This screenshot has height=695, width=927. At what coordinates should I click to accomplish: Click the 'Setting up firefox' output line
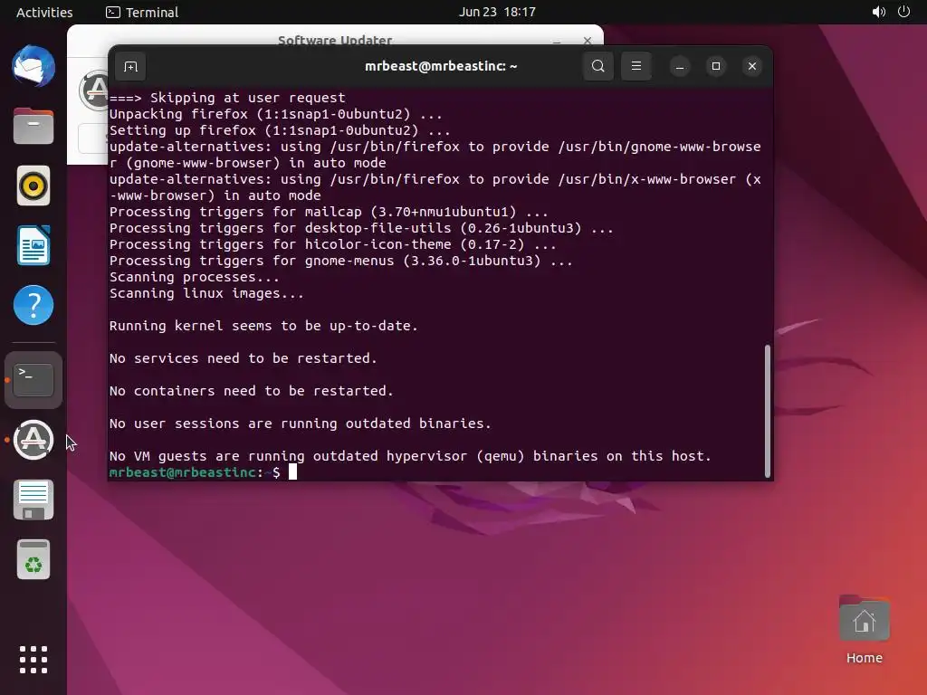(x=280, y=130)
